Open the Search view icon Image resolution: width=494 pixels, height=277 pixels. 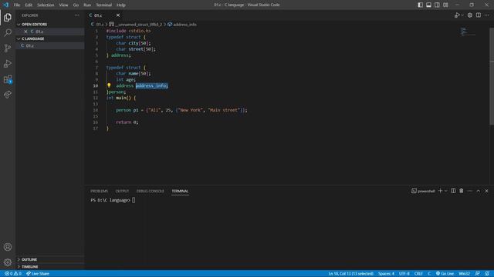coord(8,32)
